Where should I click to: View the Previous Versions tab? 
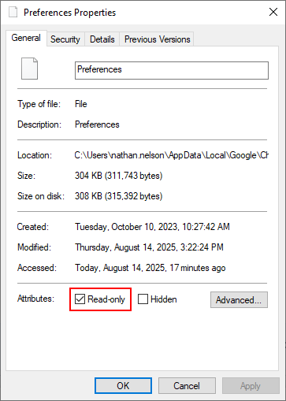pos(157,39)
